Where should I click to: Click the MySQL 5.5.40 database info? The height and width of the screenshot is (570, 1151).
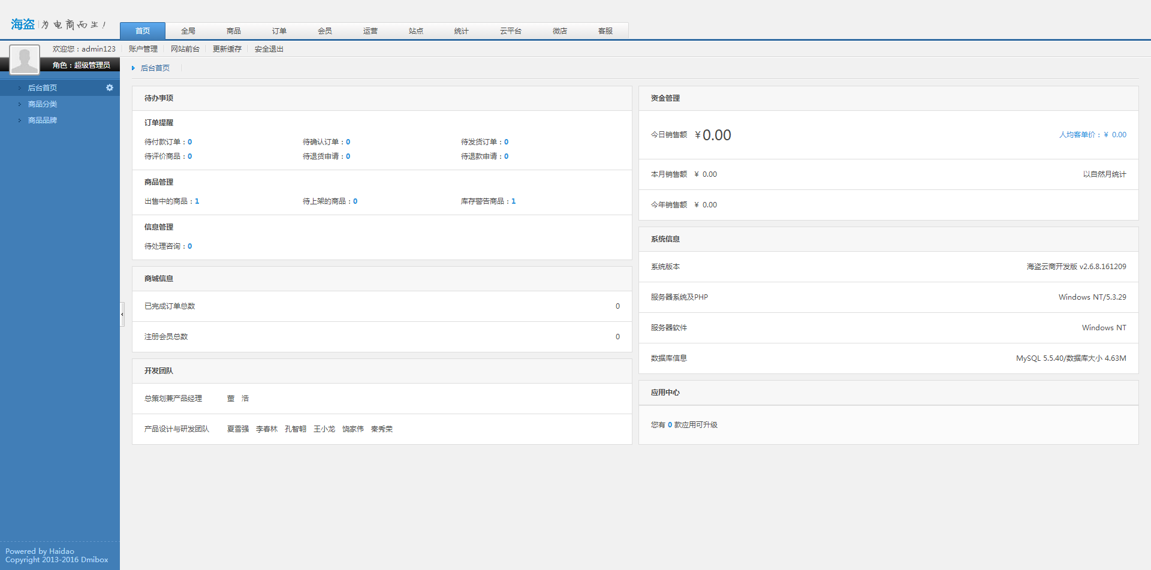tap(1071, 358)
